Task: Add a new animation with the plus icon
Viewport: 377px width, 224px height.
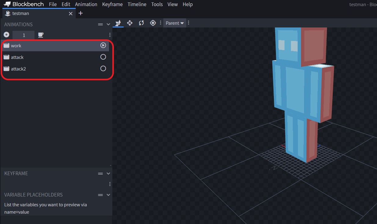Action: tap(6, 34)
